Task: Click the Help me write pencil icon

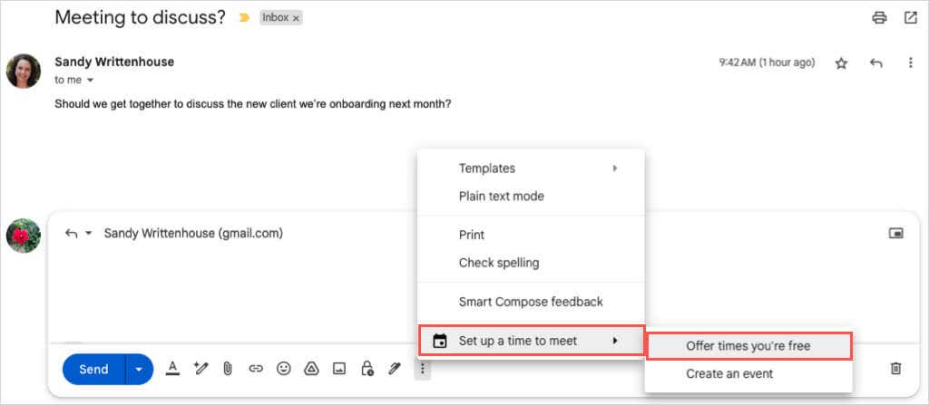Action: pyautogui.click(x=200, y=369)
